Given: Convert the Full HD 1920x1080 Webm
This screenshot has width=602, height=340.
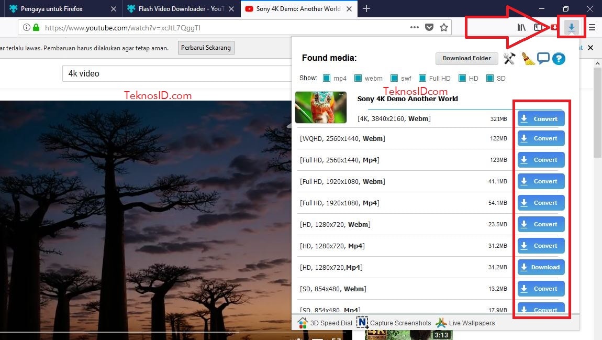Looking at the screenshot, I should pos(541,181).
